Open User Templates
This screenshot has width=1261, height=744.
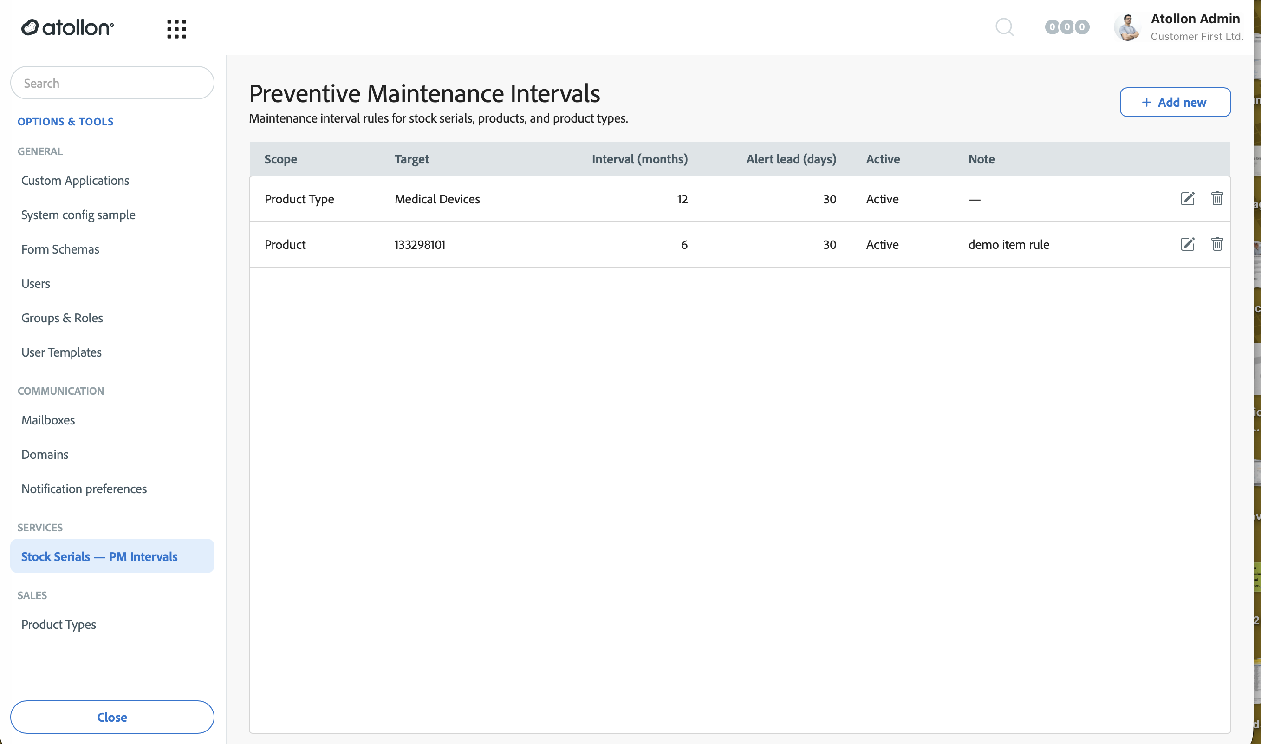click(x=61, y=352)
